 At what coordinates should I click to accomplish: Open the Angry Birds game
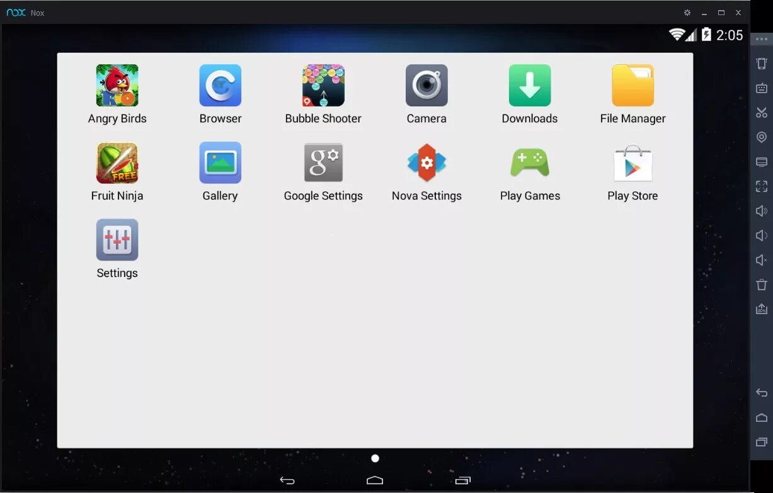(x=117, y=86)
